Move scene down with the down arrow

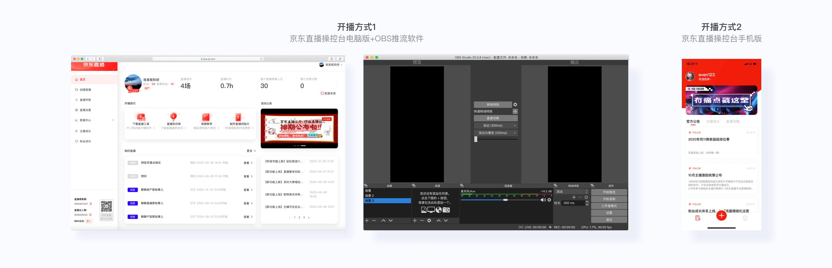pos(391,220)
